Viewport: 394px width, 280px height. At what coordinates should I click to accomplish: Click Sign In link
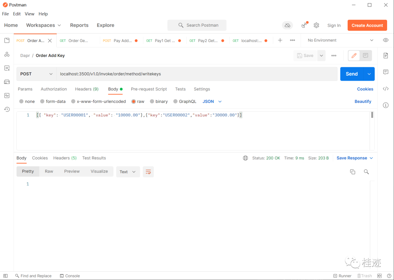coord(334,26)
